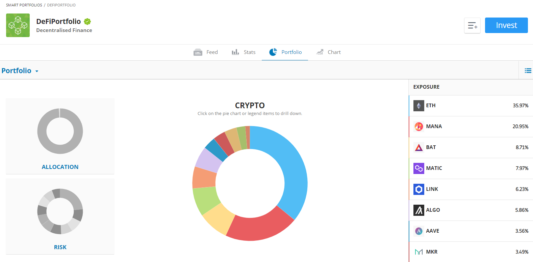Click the green verified badge next to DeFiPortfolio
Screen dimensions: 533x262
point(87,22)
